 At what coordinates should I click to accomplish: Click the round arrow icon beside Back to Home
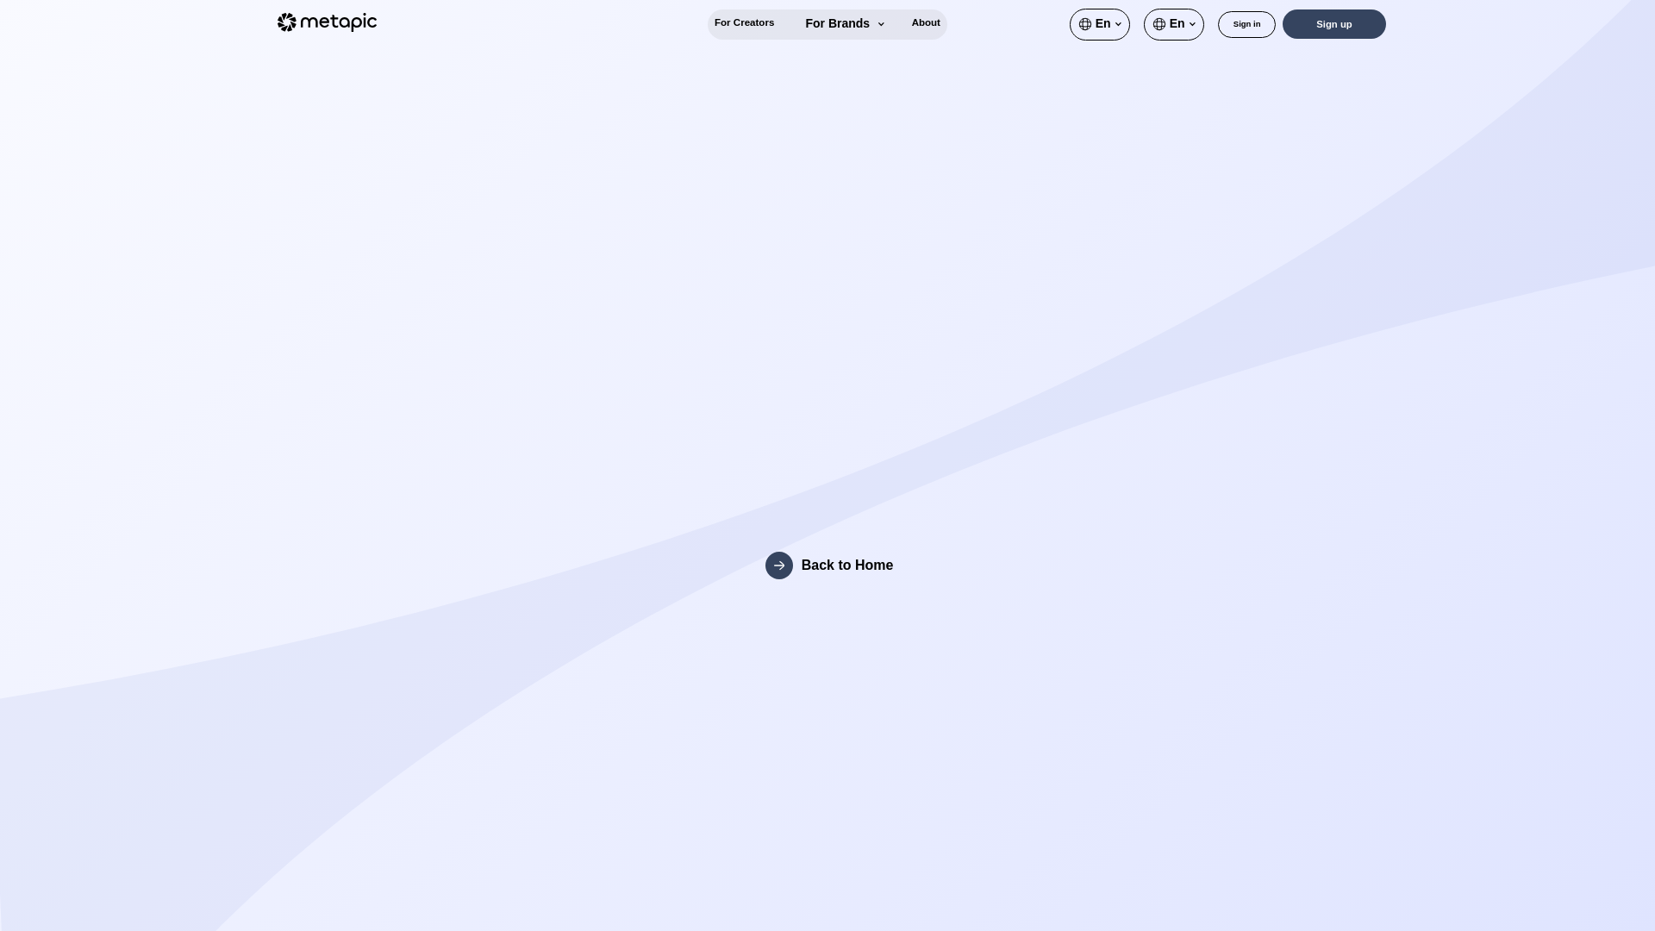779,565
